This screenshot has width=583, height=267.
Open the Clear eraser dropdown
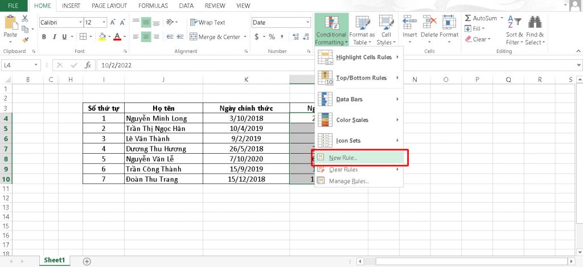click(x=478, y=39)
